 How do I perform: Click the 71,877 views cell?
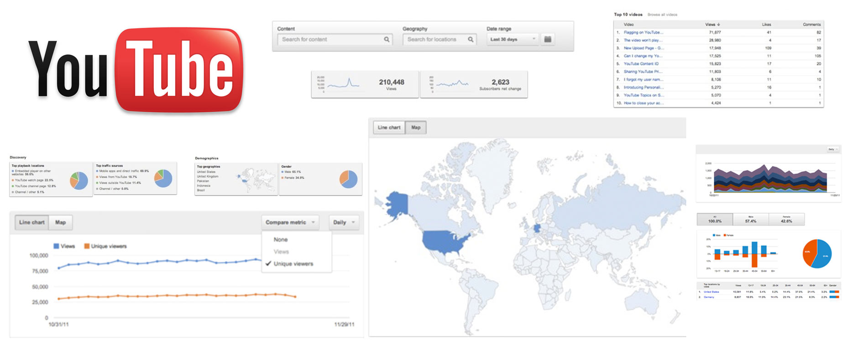tap(715, 32)
